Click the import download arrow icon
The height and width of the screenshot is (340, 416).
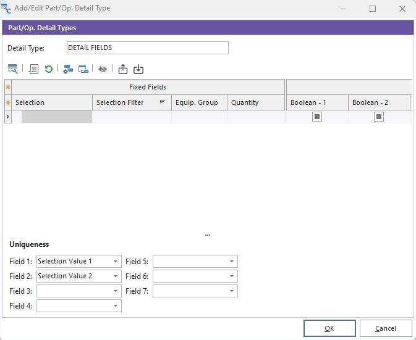pyautogui.click(x=138, y=69)
